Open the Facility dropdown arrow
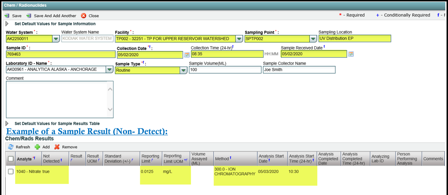 pyautogui.click(x=239, y=39)
